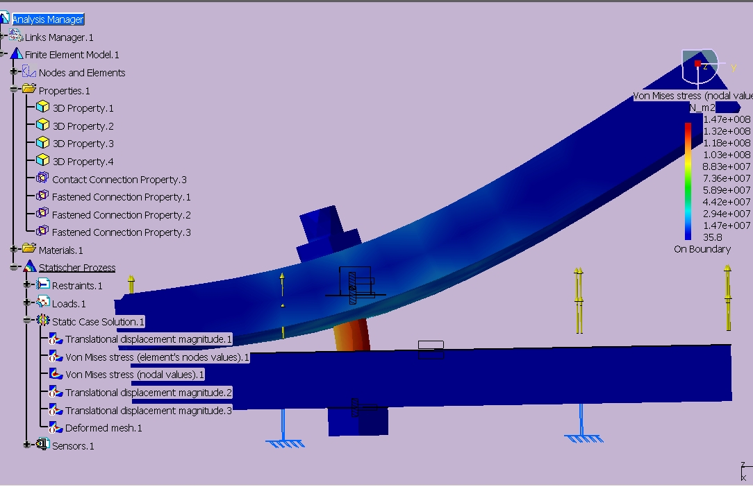Viewport: 753px width, 487px height.
Task: Click the On Boundary legend text
Action: point(702,249)
